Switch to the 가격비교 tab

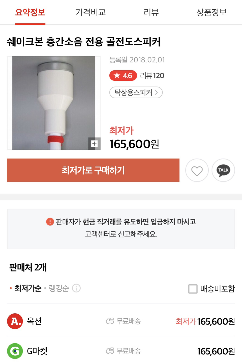pyautogui.click(x=90, y=12)
